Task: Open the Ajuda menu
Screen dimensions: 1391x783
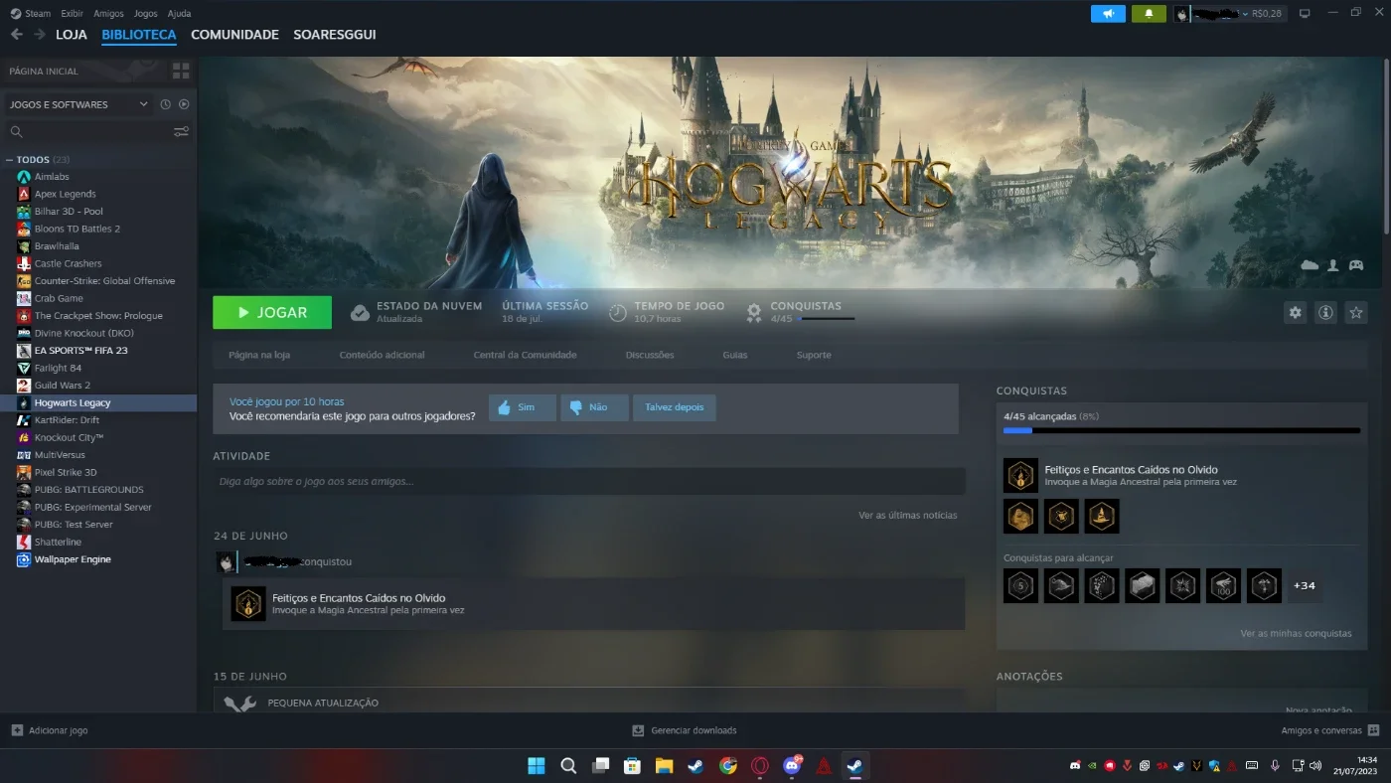Action: (179, 14)
